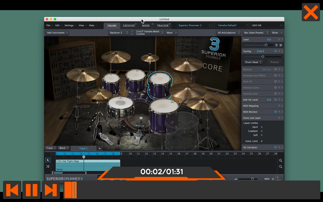Screen dimensions: 323x202
Task: Pause the video playback
Action: 32,190
